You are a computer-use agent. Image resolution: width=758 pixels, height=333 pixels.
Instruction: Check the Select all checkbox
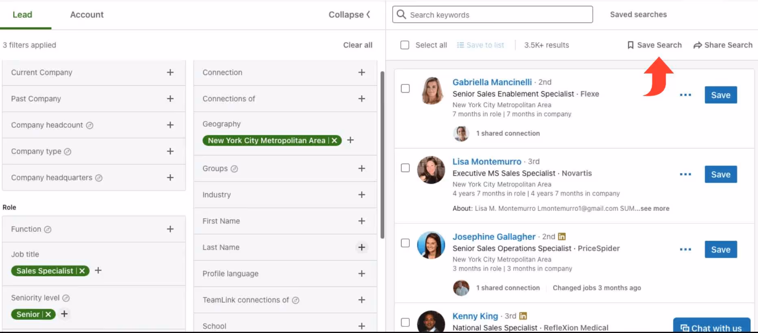pos(405,45)
